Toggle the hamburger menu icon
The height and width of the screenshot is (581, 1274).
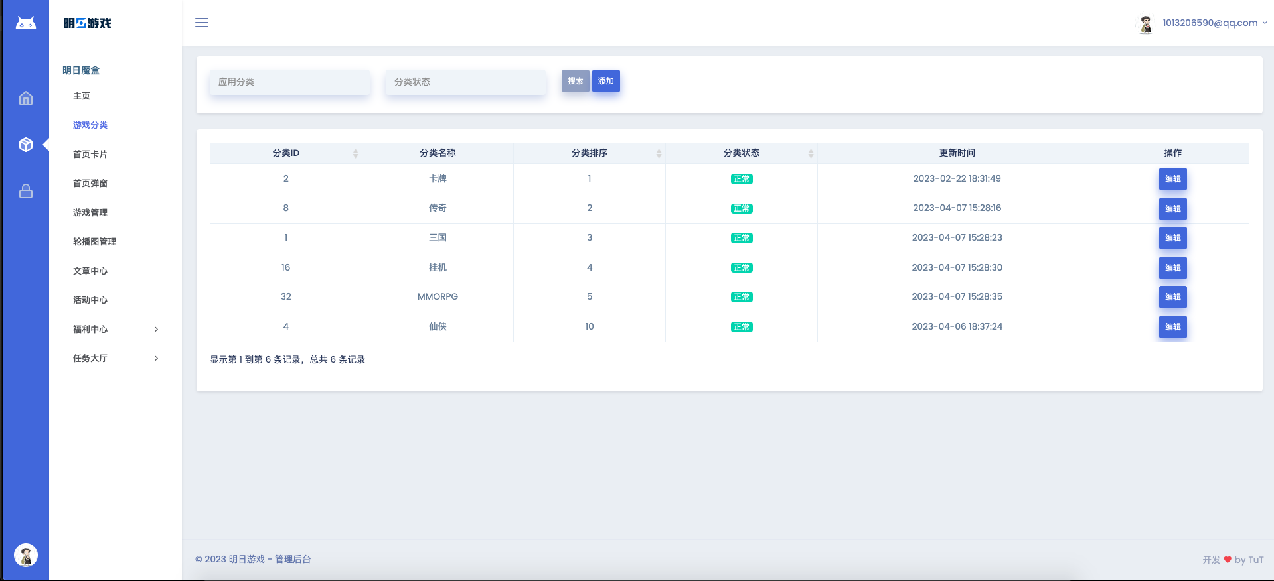202,23
